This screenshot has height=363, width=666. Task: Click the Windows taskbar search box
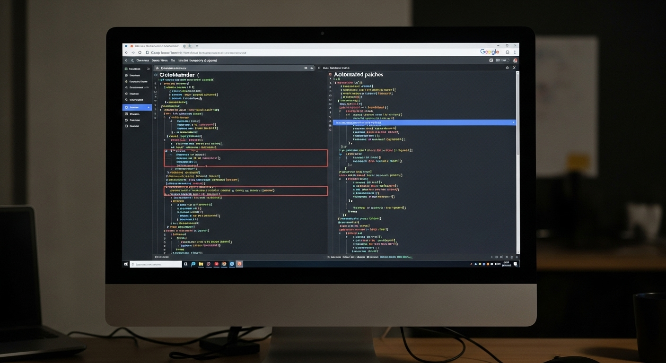(x=156, y=264)
